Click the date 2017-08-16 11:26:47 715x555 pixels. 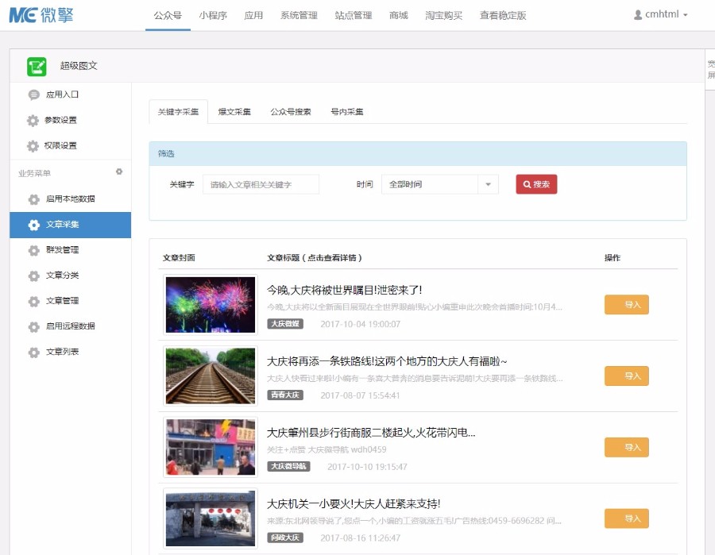click(x=360, y=538)
